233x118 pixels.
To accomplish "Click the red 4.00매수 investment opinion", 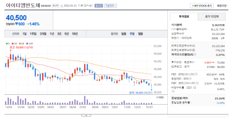I will (x=209, y=63).
